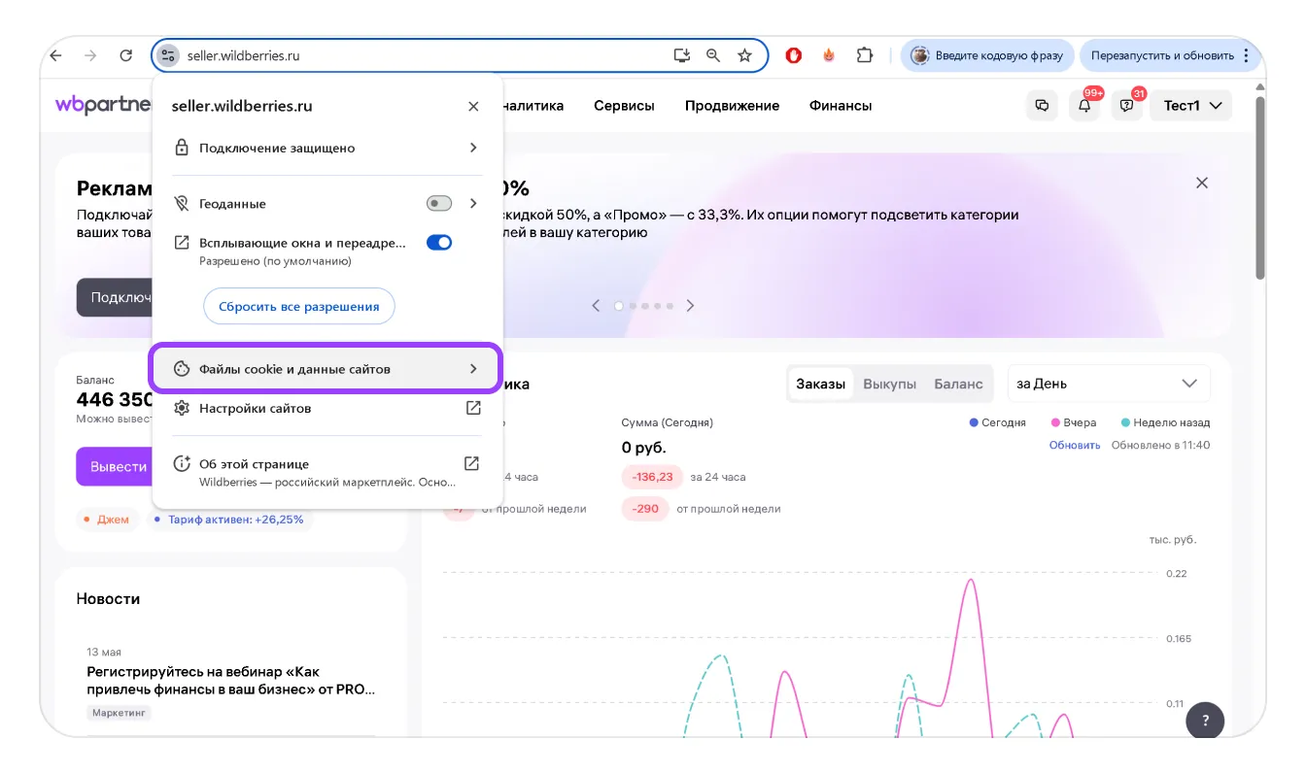
Task: Open the Финансы menu item
Action: (x=840, y=106)
